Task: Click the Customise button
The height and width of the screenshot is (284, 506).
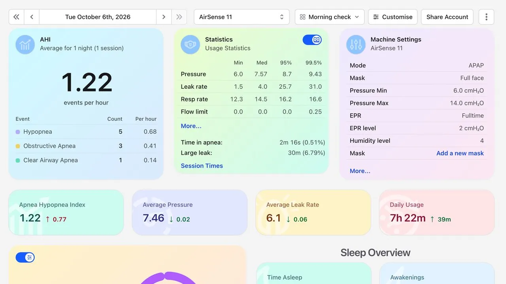Action: click(x=393, y=17)
